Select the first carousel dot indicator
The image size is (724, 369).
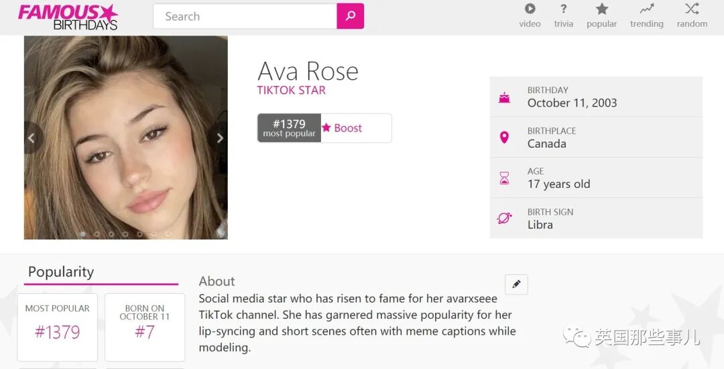(82, 234)
